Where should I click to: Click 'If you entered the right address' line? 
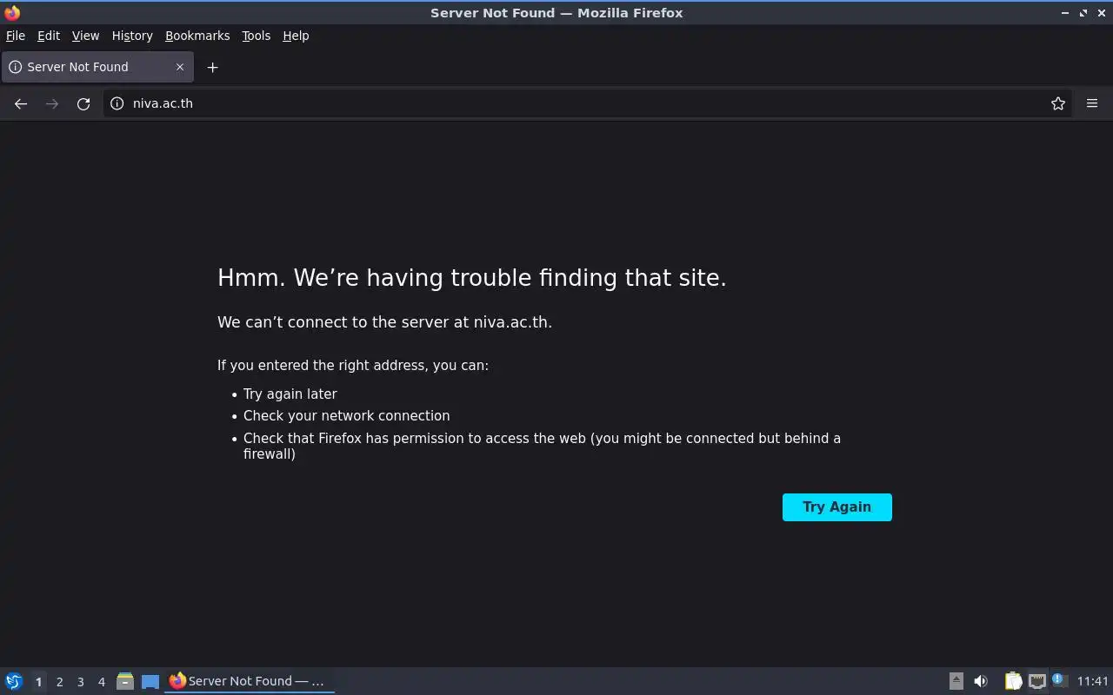[353, 366]
